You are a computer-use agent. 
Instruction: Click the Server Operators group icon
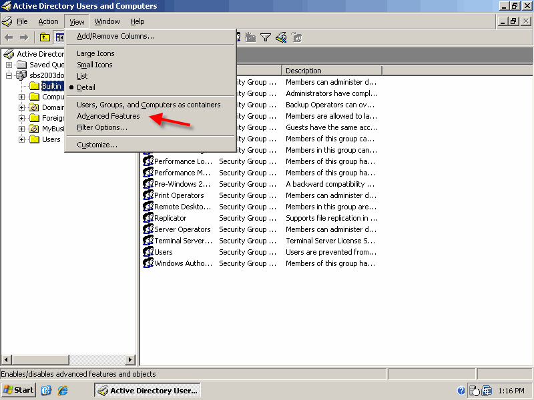[x=148, y=229]
